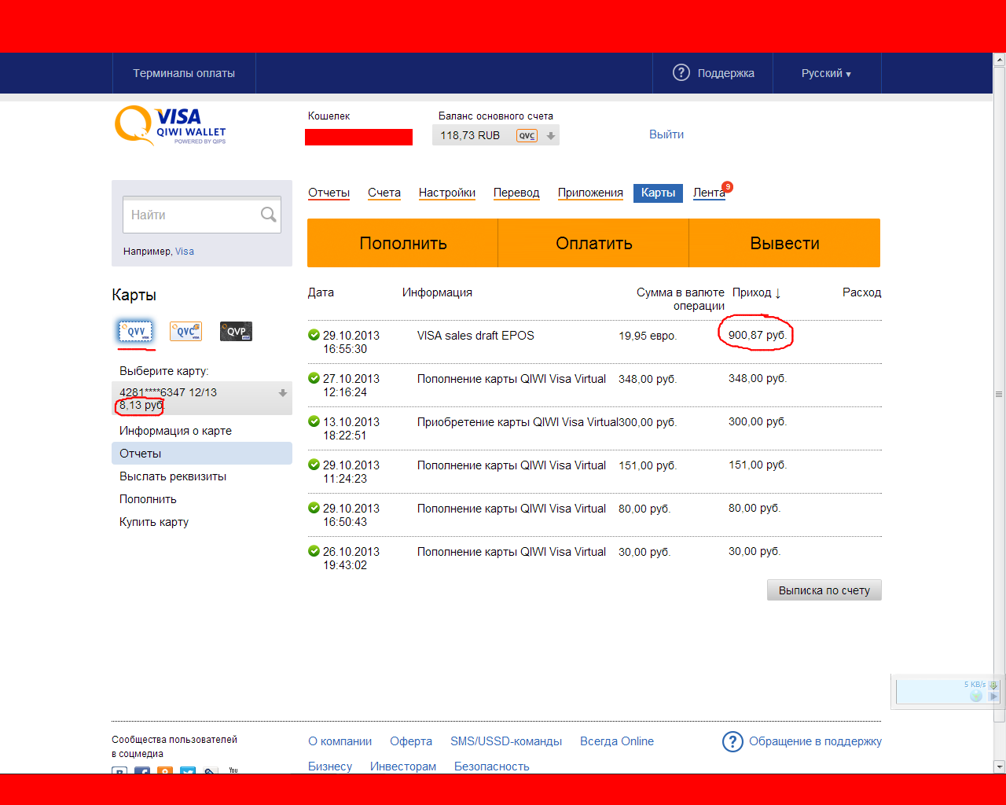The height and width of the screenshot is (805, 1006).
Task: Click the green check for the 11:24:23 transaction
Action: pos(314,465)
